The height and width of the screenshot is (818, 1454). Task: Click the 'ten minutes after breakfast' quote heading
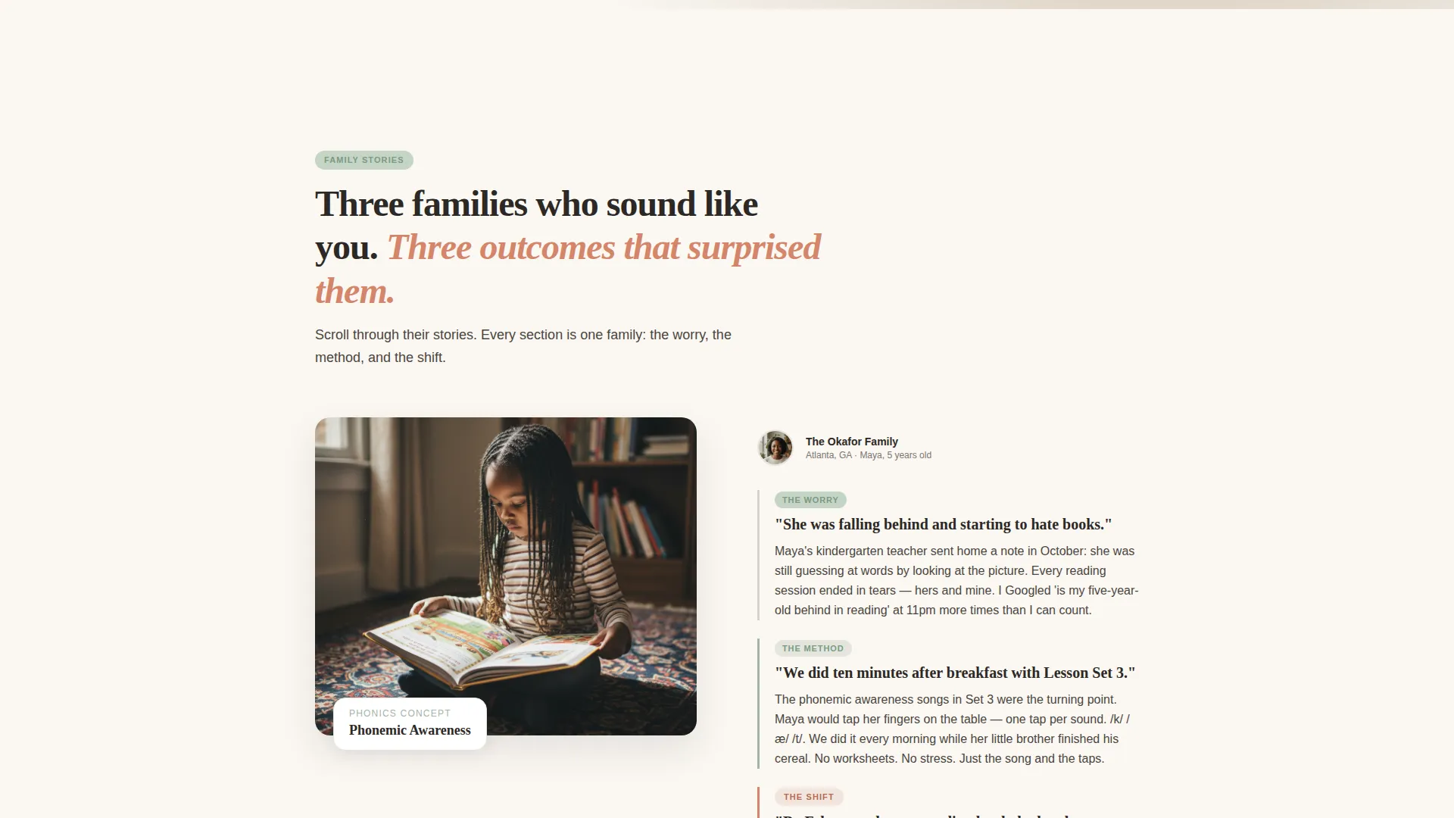[x=955, y=673]
